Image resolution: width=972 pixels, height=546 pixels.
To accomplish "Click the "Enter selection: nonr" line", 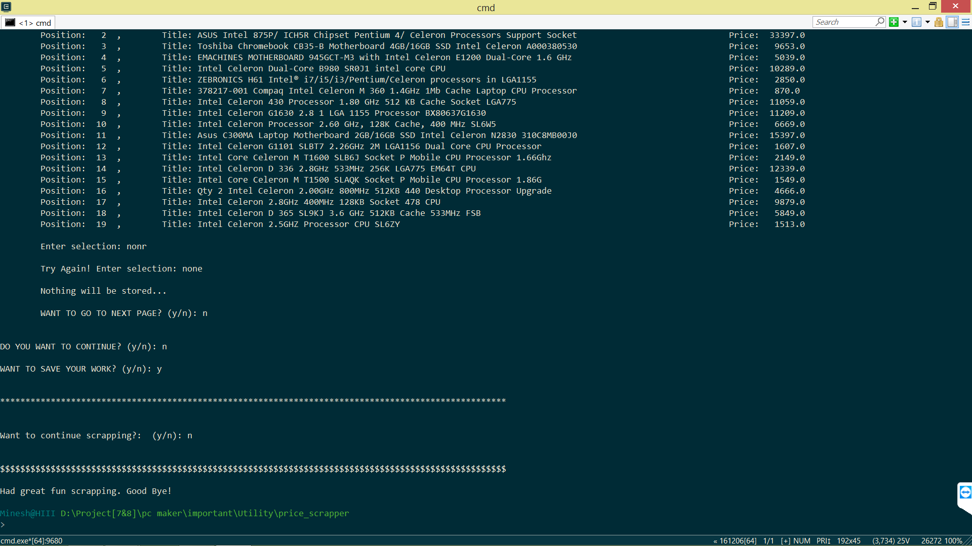I will pos(93,247).
